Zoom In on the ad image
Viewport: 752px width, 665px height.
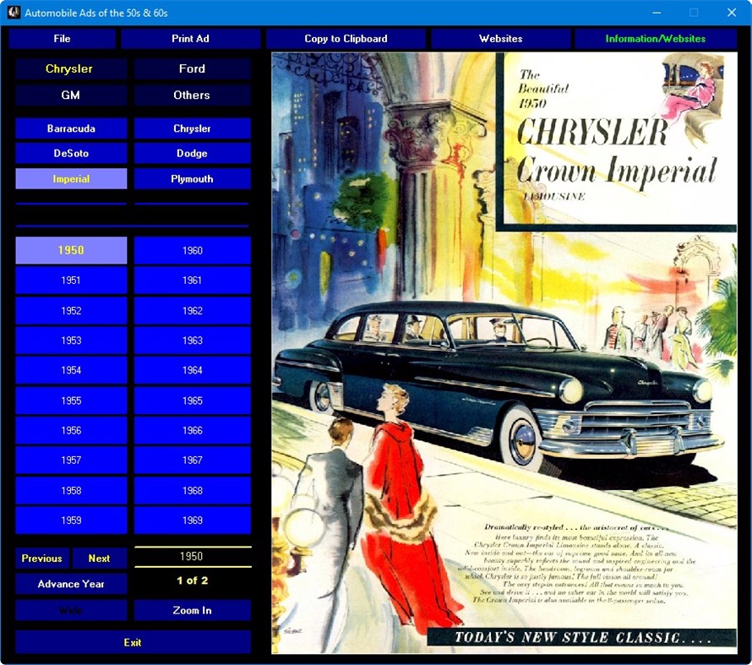[x=192, y=610]
